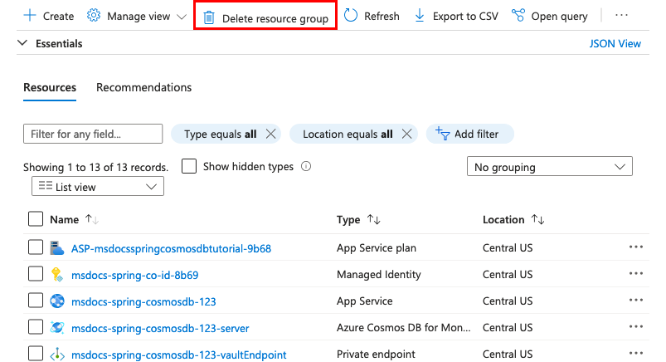Click the Cosmos DB server resource icon
666x362 pixels.
click(57, 328)
